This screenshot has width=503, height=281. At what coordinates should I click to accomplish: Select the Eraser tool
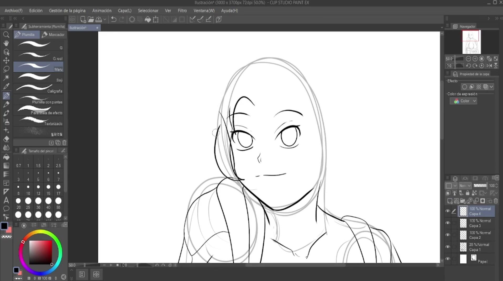tap(6, 139)
